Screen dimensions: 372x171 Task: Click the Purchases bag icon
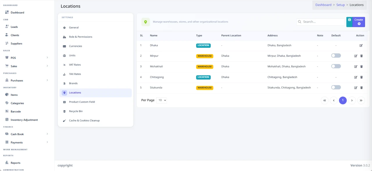[7, 80]
